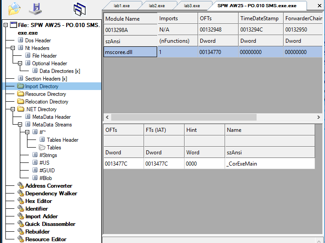Click the Dependency Walker gear icon
The image size is (325, 243).
[21, 193]
